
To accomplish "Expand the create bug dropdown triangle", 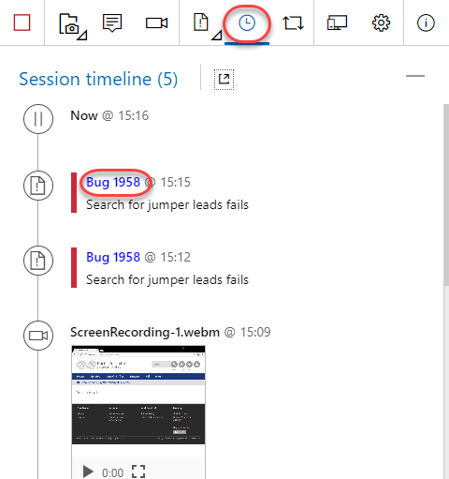I will click(217, 36).
